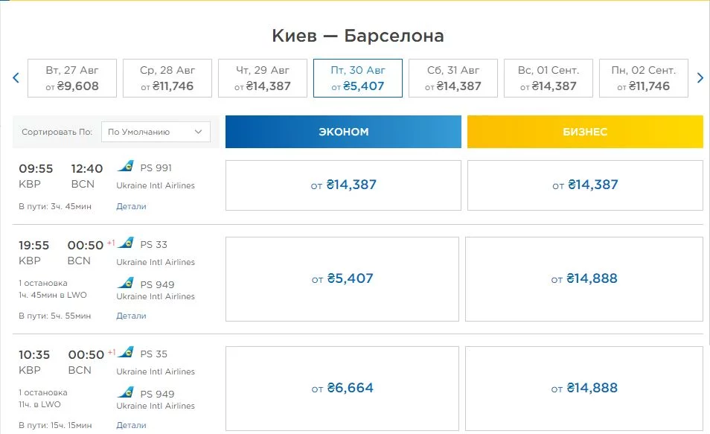Click the airline logo beside PS 35
Screen dimensions: 710x434
(x=125, y=353)
